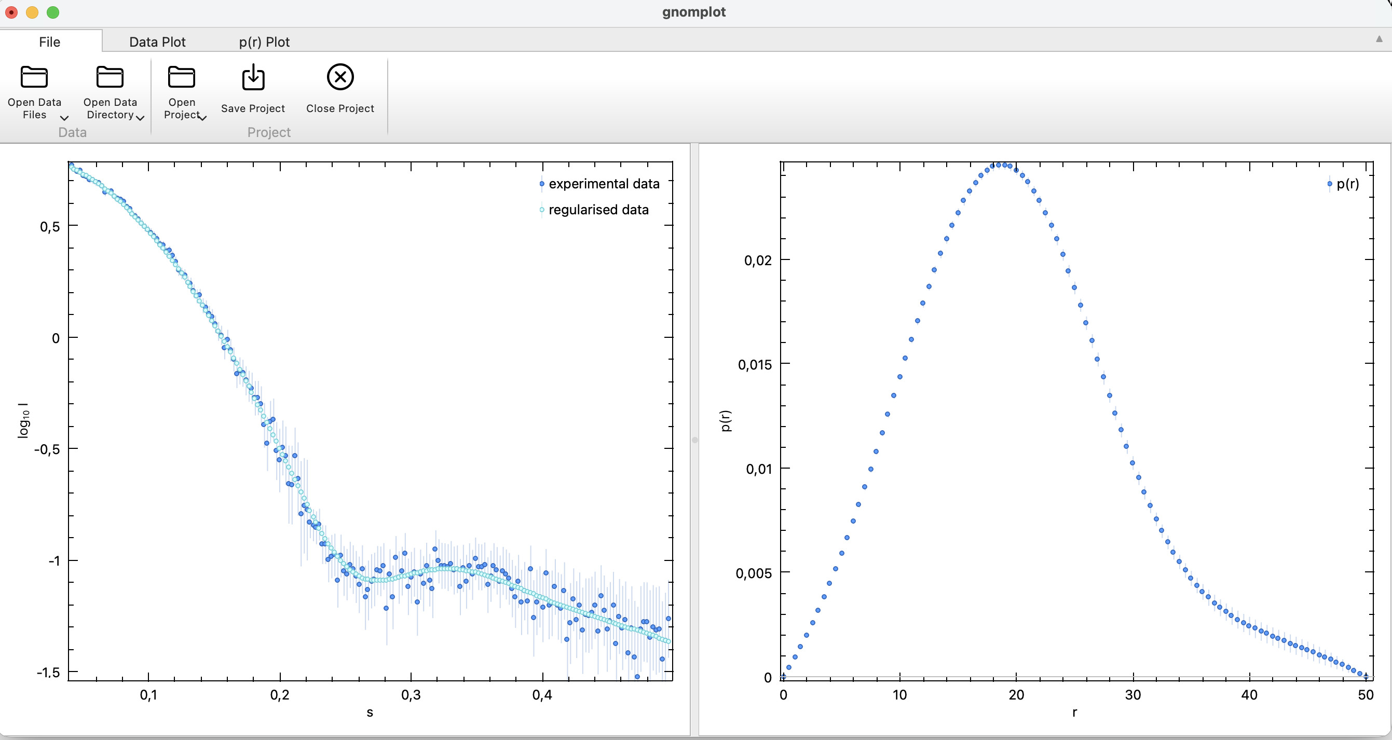Click the p(r) legend entry
Image resolution: width=1392 pixels, height=740 pixels.
(x=1347, y=184)
